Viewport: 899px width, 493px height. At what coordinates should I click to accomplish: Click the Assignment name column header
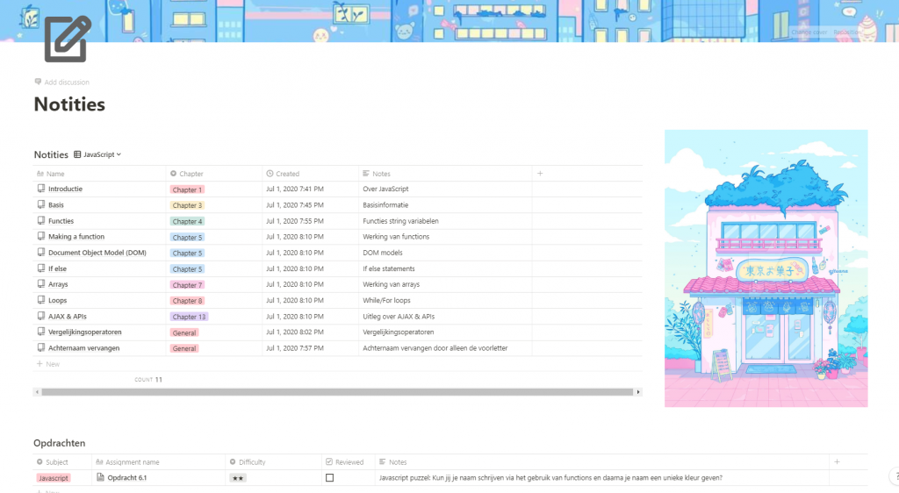click(x=158, y=462)
